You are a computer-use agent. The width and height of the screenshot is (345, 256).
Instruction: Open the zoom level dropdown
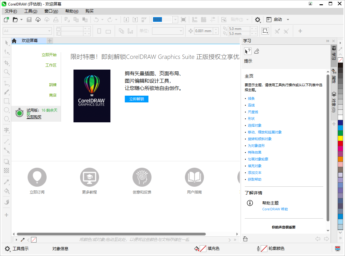[x=175, y=20]
